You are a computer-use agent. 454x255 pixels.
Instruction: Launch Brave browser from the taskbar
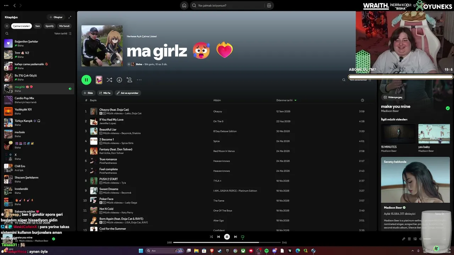[212, 251]
